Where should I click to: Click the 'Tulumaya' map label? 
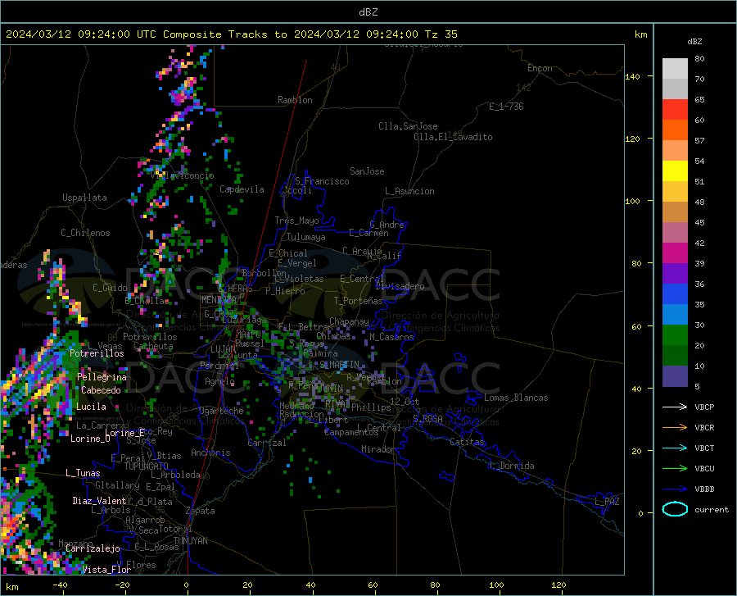[x=306, y=237]
